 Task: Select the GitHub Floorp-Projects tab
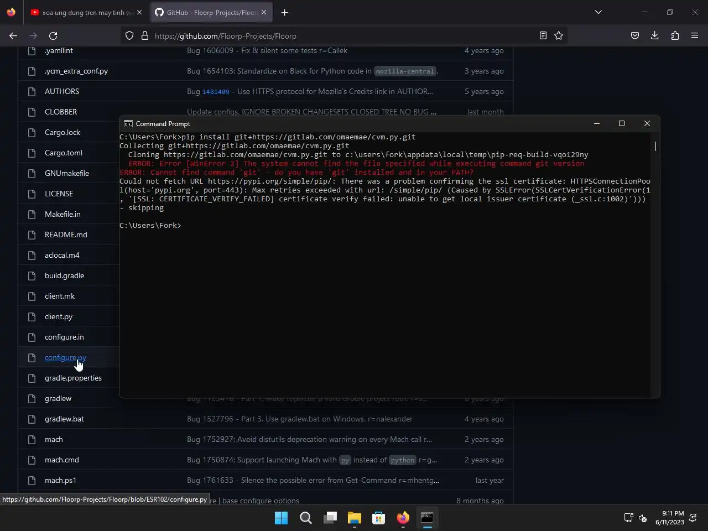211,12
